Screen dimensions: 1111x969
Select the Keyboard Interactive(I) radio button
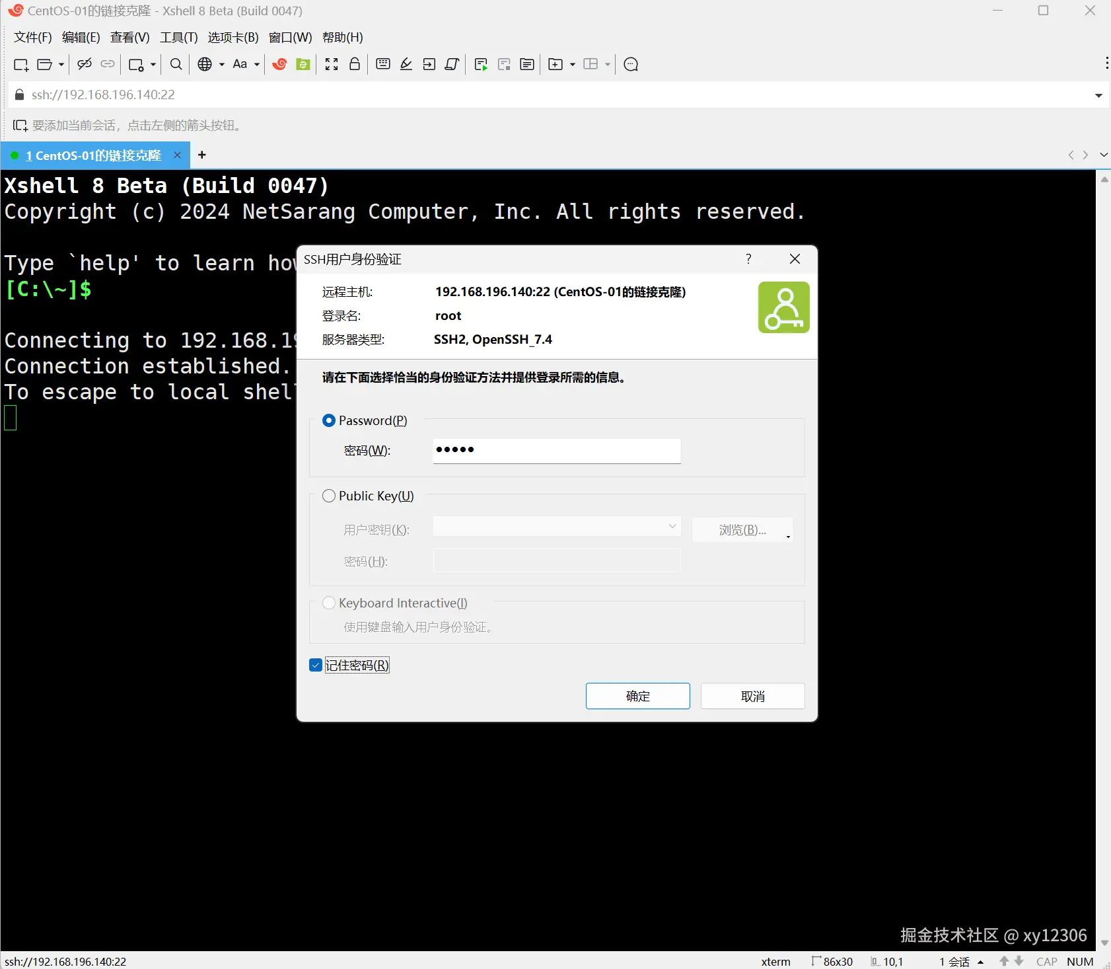(x=329, y=603)
